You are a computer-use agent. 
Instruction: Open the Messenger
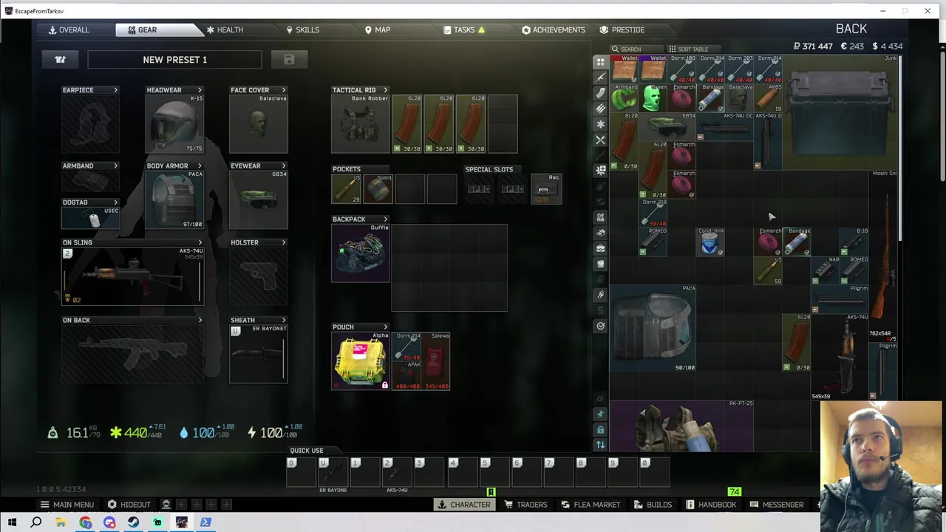[x=777, y=505]
